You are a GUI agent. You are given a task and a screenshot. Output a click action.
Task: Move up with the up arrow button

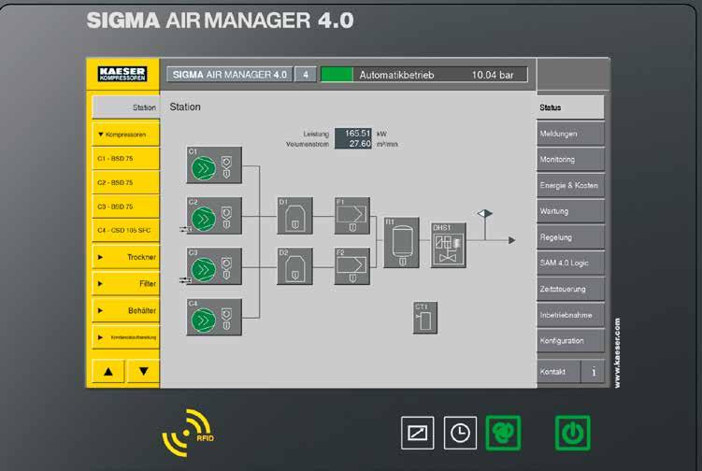(x=107, y=371)
